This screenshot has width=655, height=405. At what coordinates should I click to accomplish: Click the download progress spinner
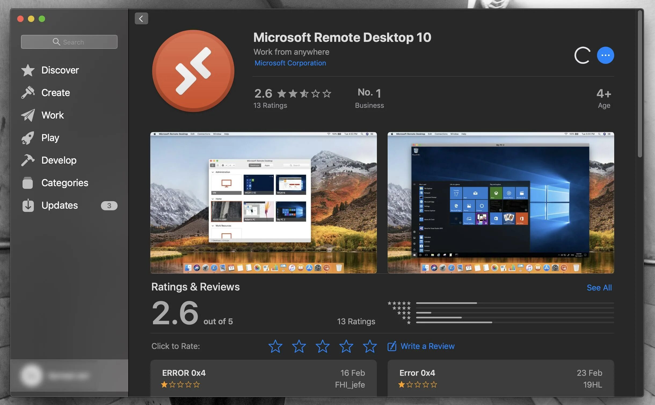pos(582,55)
